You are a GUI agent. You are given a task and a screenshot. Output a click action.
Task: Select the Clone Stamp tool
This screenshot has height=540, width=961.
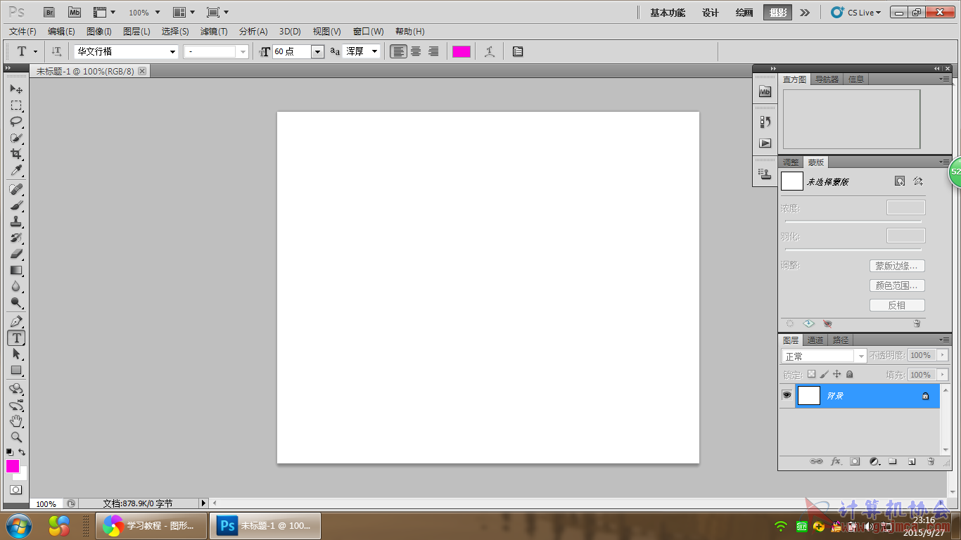coord(16,221)
